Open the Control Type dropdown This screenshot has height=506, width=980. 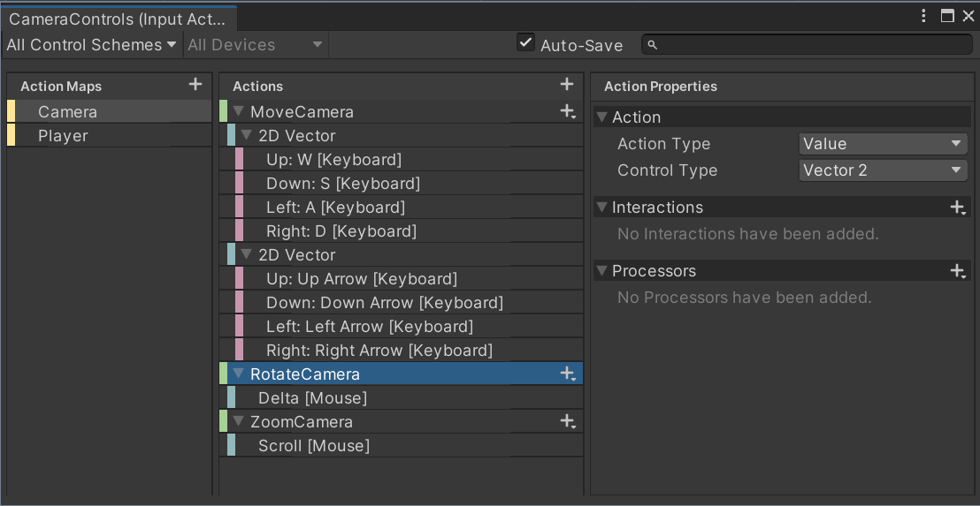pyautogui.click(x=882, y=170)
